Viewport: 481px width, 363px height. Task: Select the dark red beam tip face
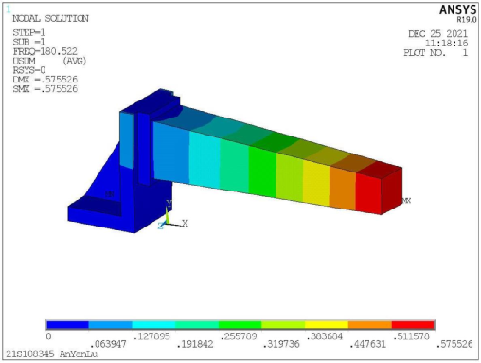391,191
